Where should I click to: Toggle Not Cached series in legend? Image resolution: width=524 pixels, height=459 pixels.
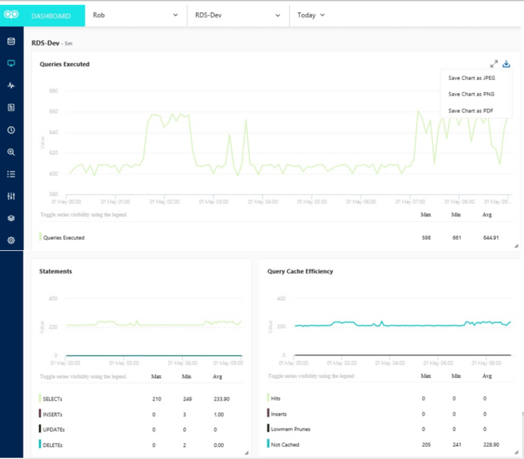click(285, 444)
